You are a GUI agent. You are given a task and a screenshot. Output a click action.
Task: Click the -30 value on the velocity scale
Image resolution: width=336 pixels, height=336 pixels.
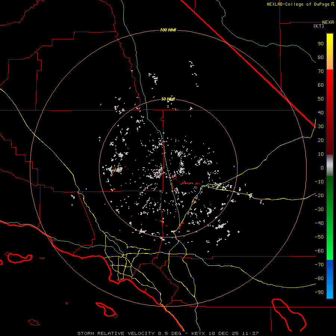pyautogui.click(x=319, y=209)
